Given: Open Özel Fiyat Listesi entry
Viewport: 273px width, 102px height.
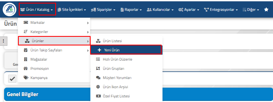Looking at the screenshot, I should (126, 96).
